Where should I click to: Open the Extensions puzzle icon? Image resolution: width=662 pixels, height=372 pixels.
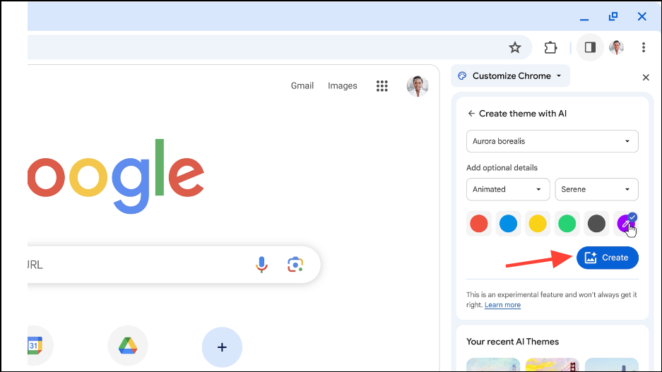550,48
